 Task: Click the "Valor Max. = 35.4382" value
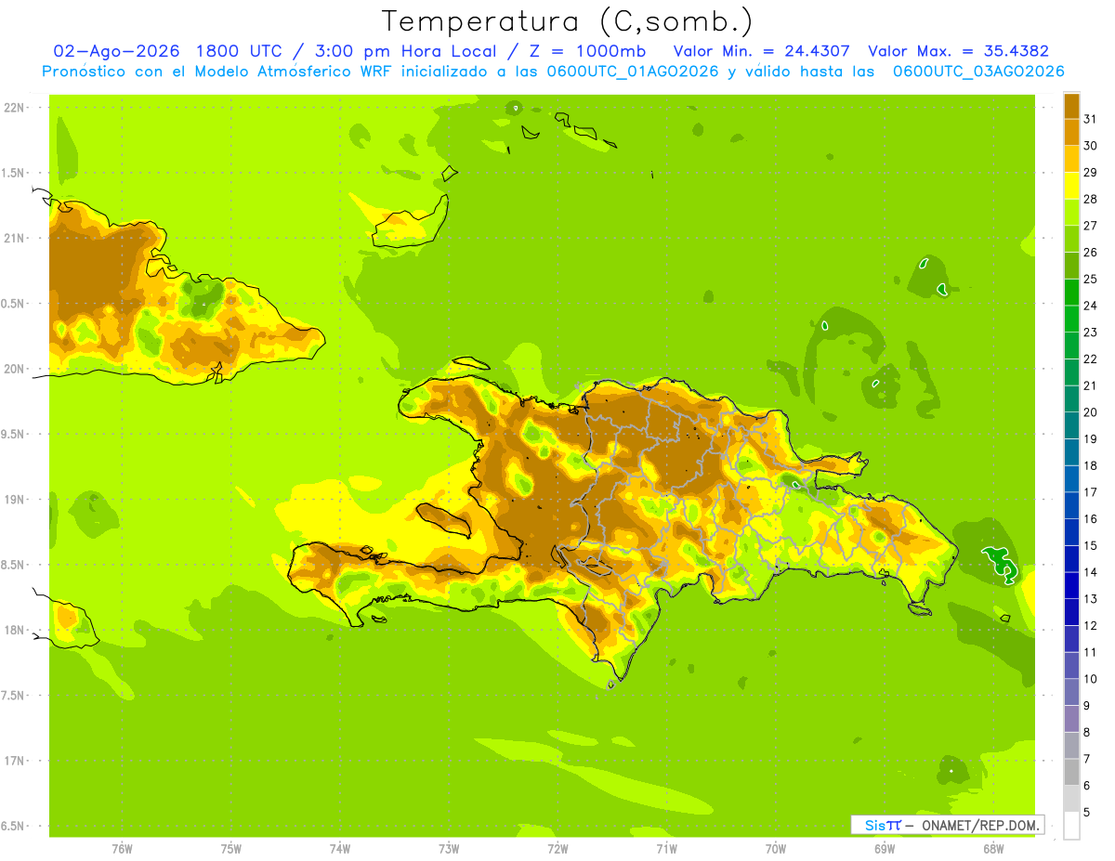click(x=957, y=51)
